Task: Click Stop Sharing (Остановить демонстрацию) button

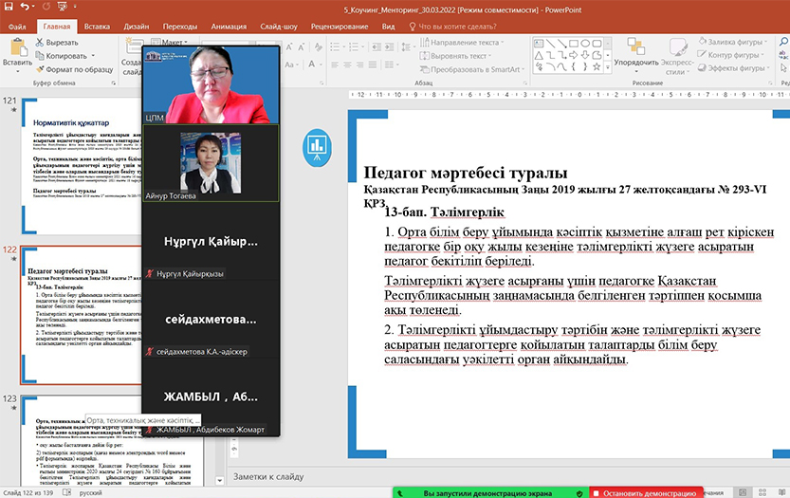Action: 645,493
